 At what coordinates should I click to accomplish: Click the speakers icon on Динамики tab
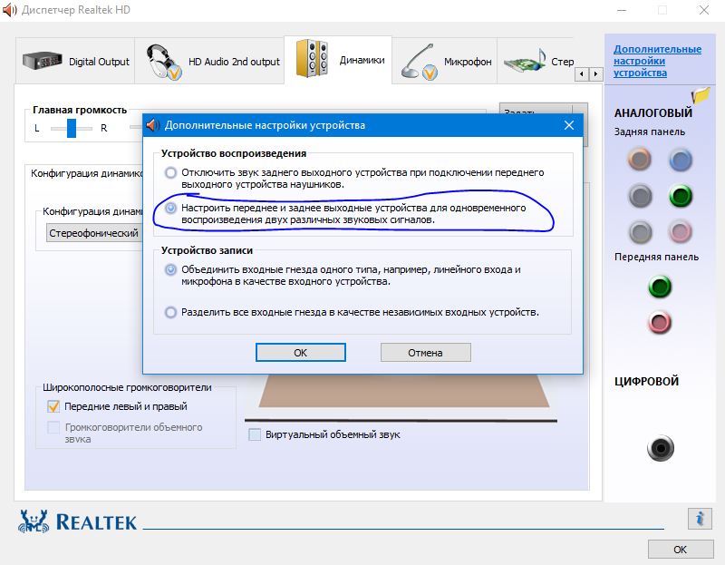tap(312, 58)
